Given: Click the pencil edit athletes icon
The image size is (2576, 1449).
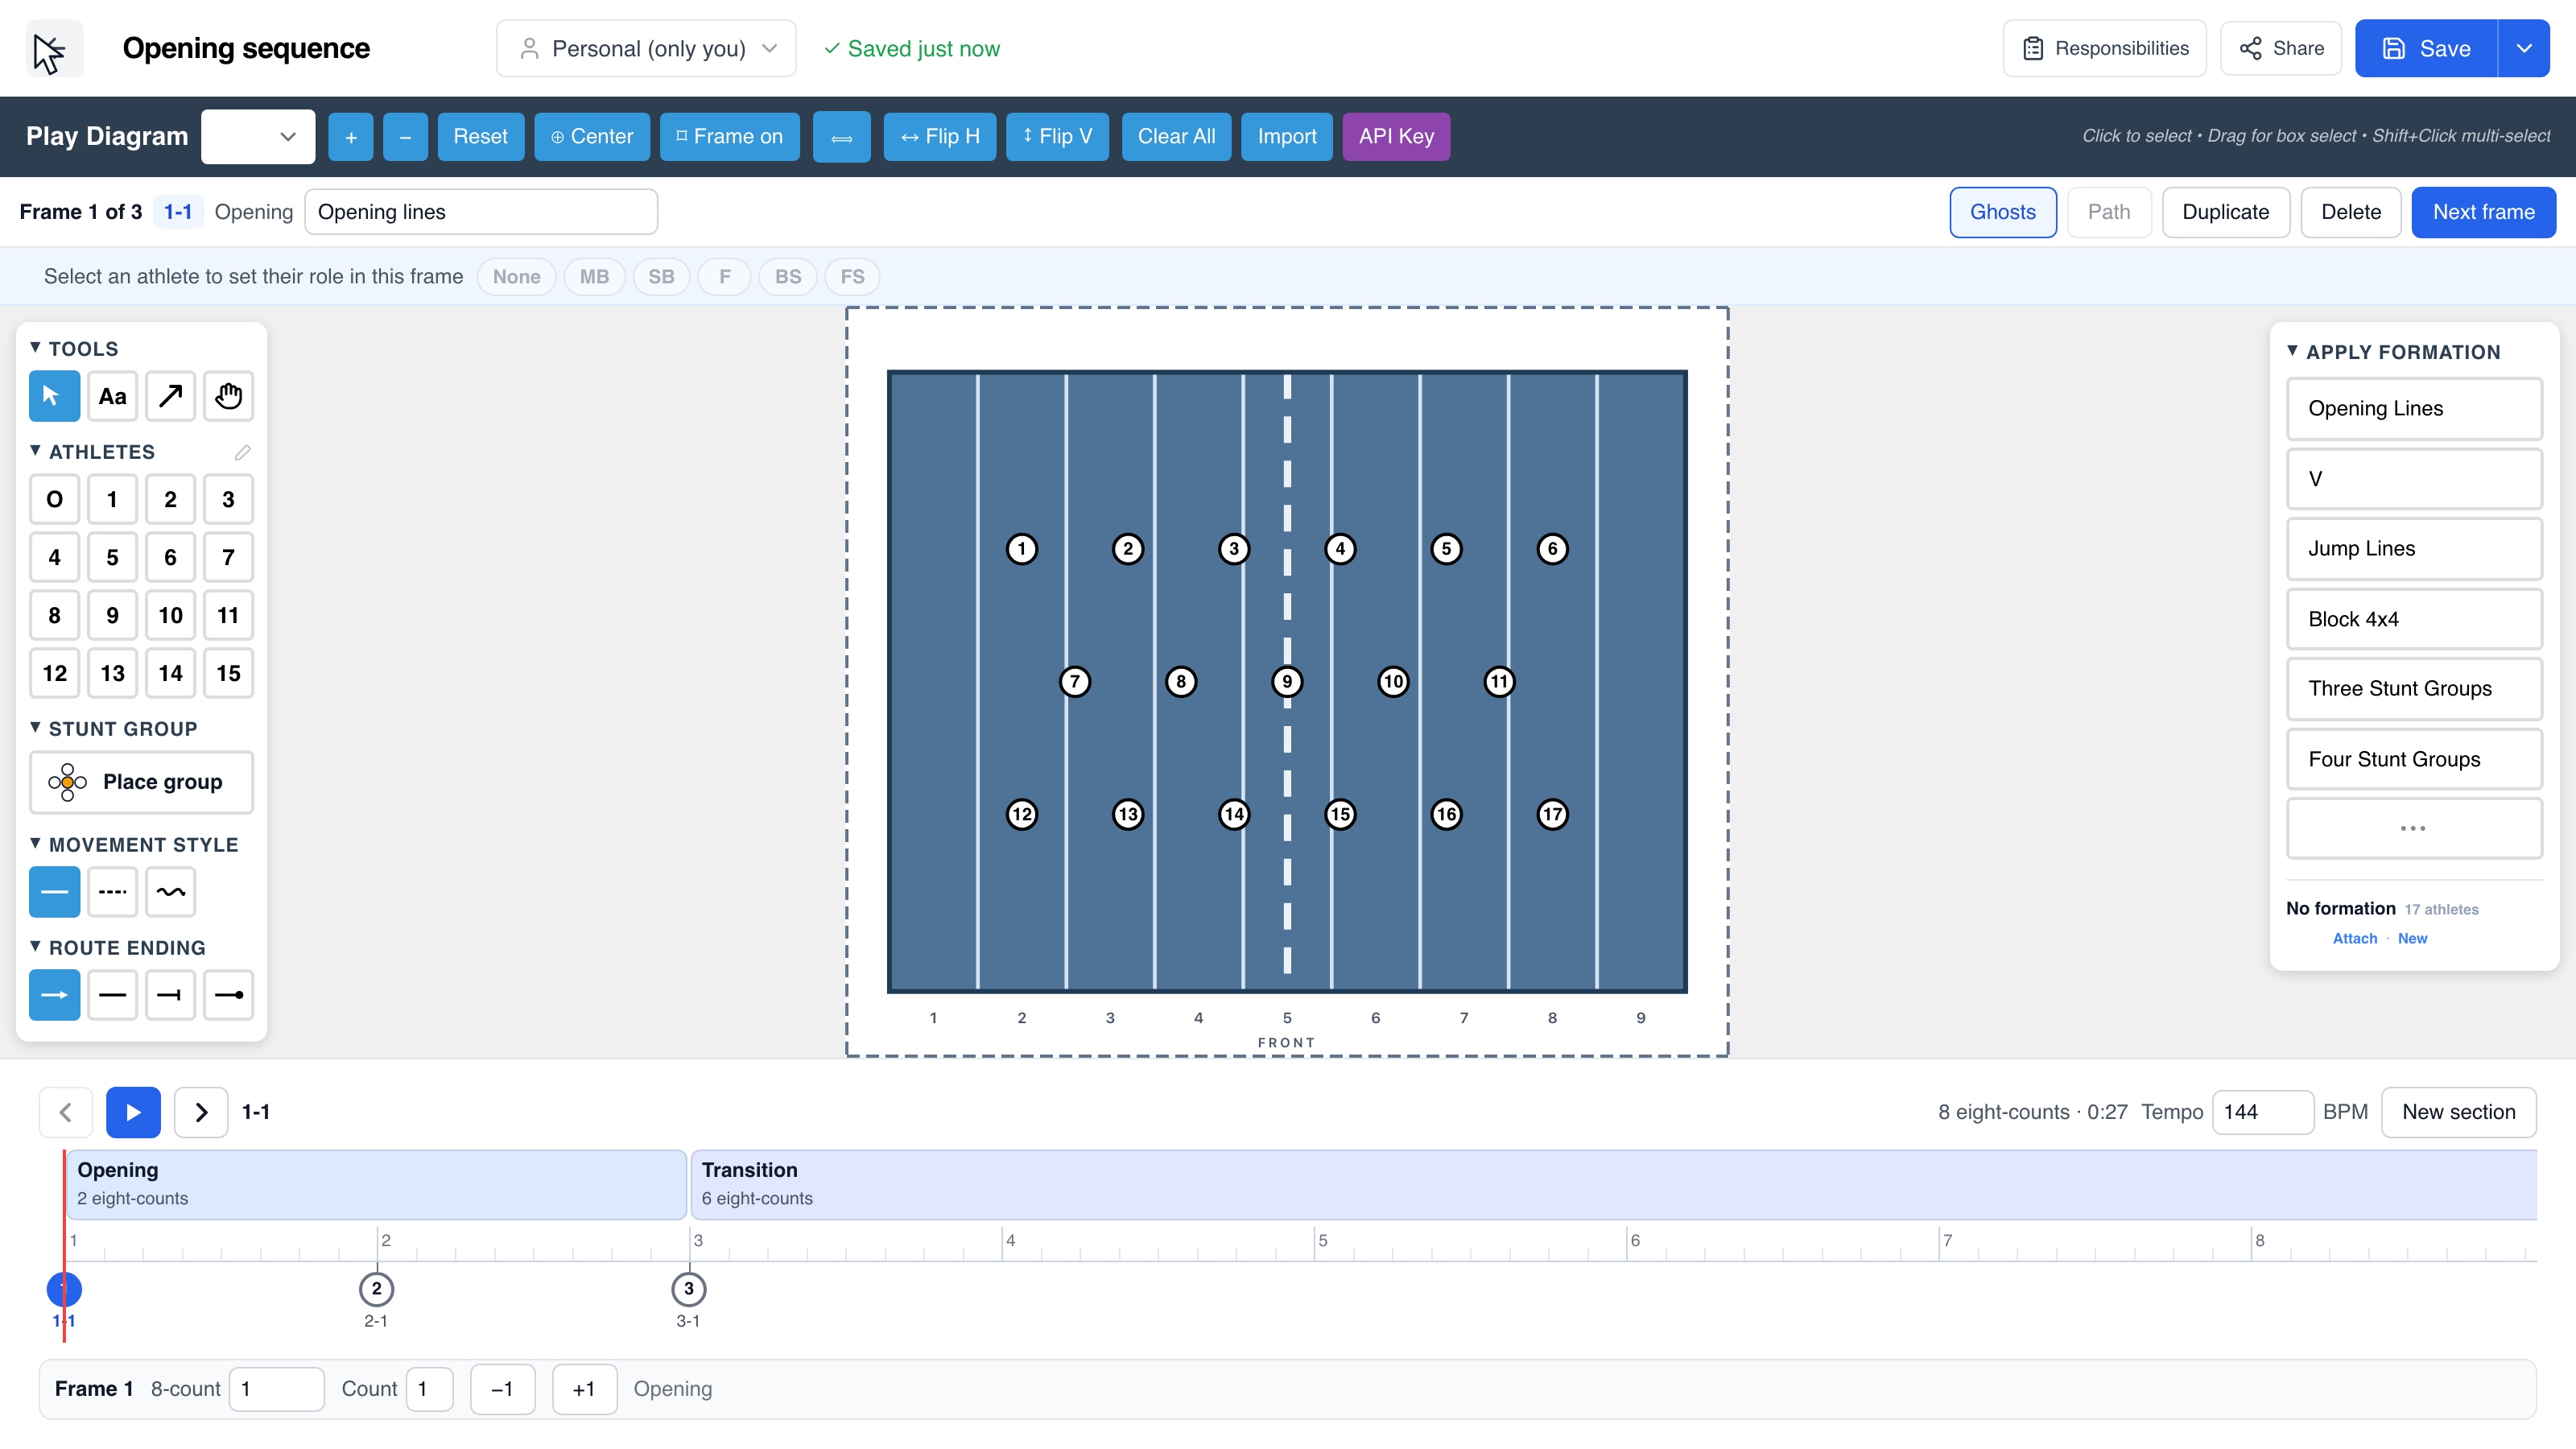Looking at the screenshot, I should [242, 452].
